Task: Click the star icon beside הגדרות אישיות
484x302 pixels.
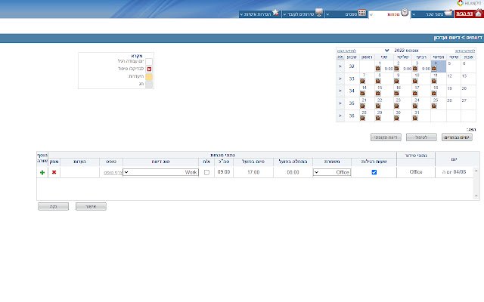Action: [275, 13]
